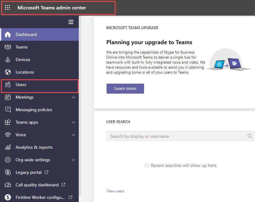Click the search magnifier icon

pyautogui.click(x=250, y=136)
